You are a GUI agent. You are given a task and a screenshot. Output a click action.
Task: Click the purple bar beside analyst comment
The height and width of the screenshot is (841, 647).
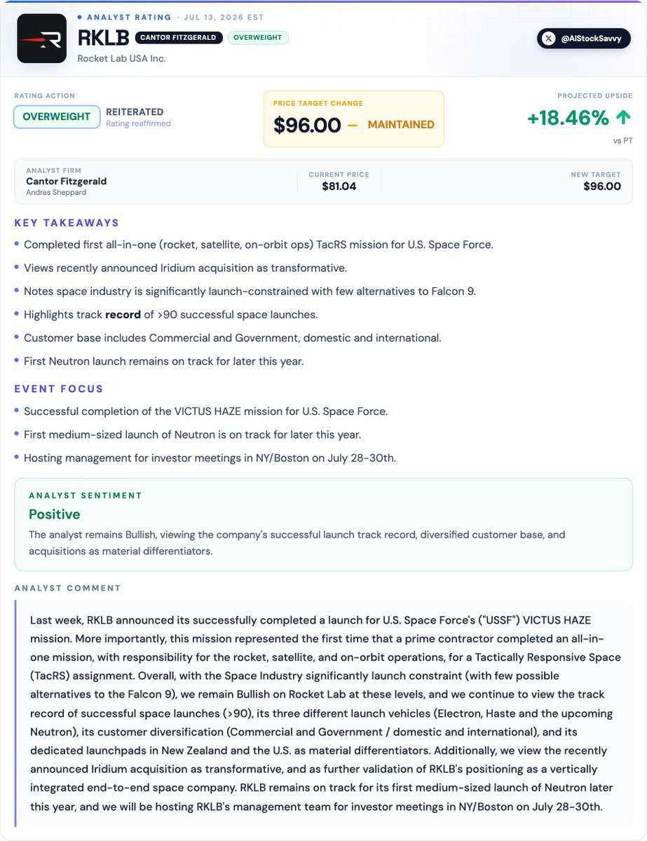tap(15, 713)
